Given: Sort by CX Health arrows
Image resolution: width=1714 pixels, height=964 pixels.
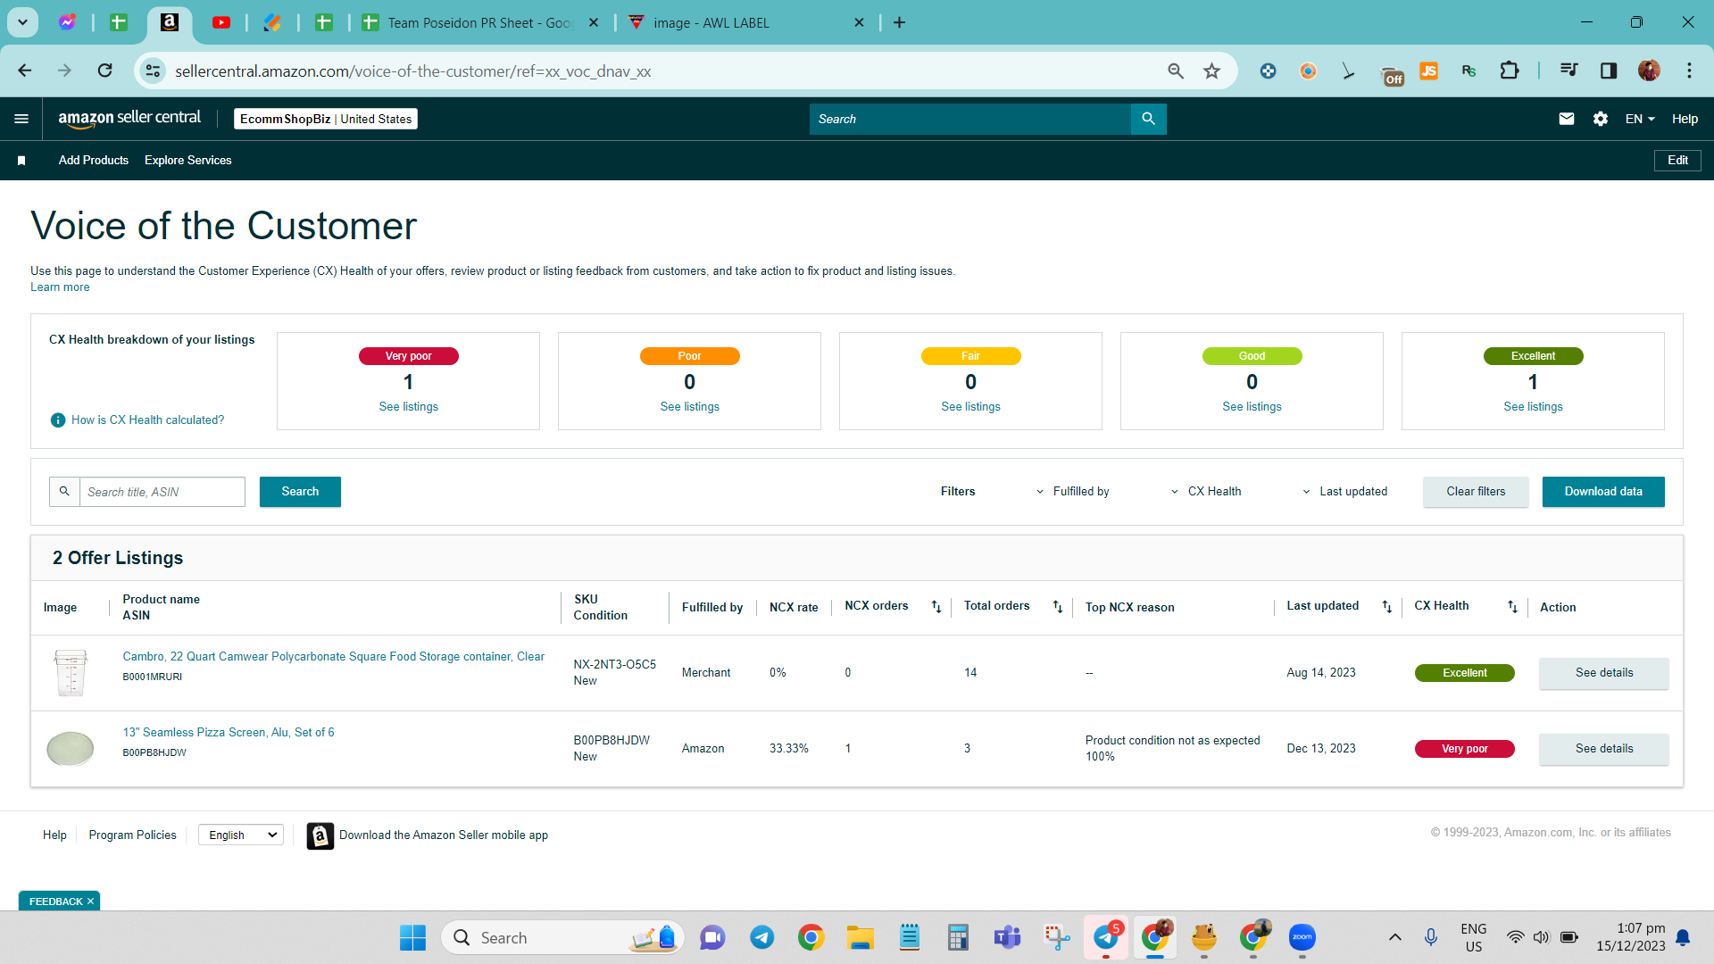Looking at the screenshot, I should (1512, 607).
